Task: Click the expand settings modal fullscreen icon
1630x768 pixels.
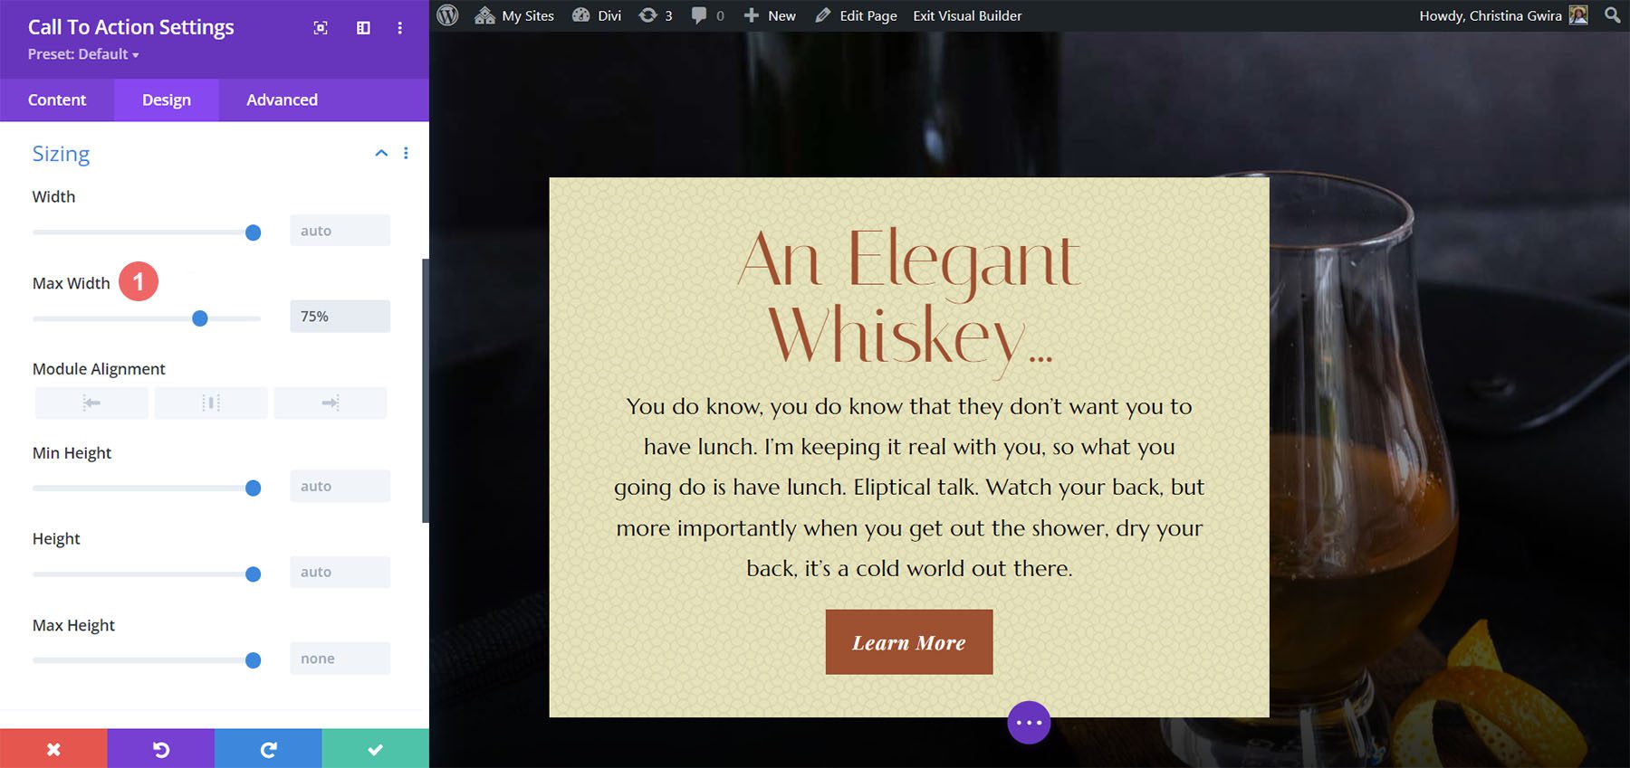Action: click(321, 28)
